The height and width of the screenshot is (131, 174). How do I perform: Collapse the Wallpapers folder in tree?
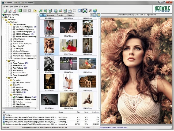coord(6,22)
